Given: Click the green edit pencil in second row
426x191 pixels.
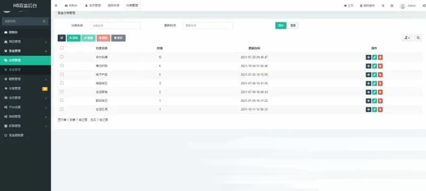Looking at the screenshot, I should tap(374, 66).
